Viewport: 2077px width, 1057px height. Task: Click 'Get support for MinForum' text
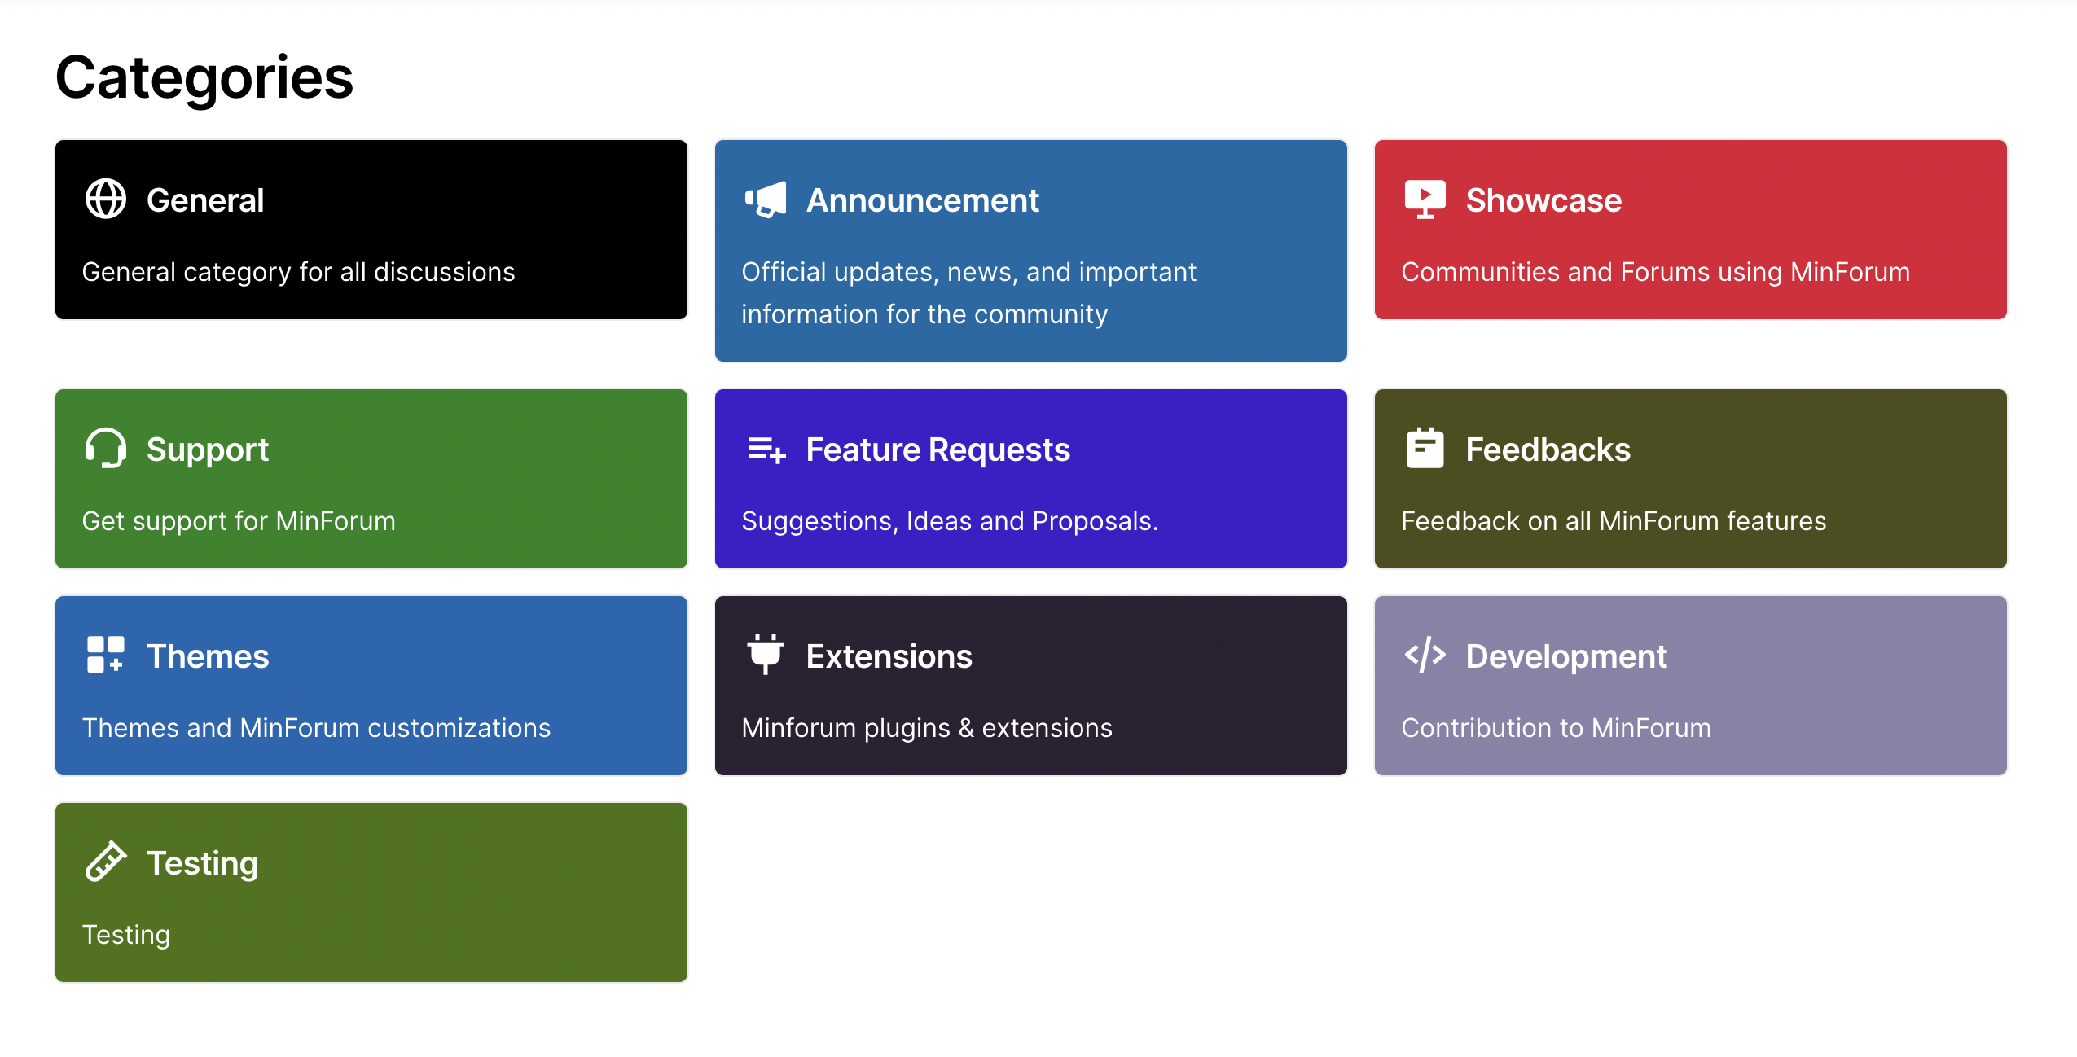(239, 521)
